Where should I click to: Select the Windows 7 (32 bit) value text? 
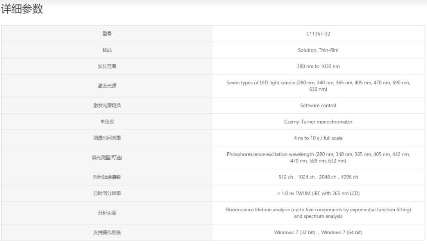click(x=318, y=232)
